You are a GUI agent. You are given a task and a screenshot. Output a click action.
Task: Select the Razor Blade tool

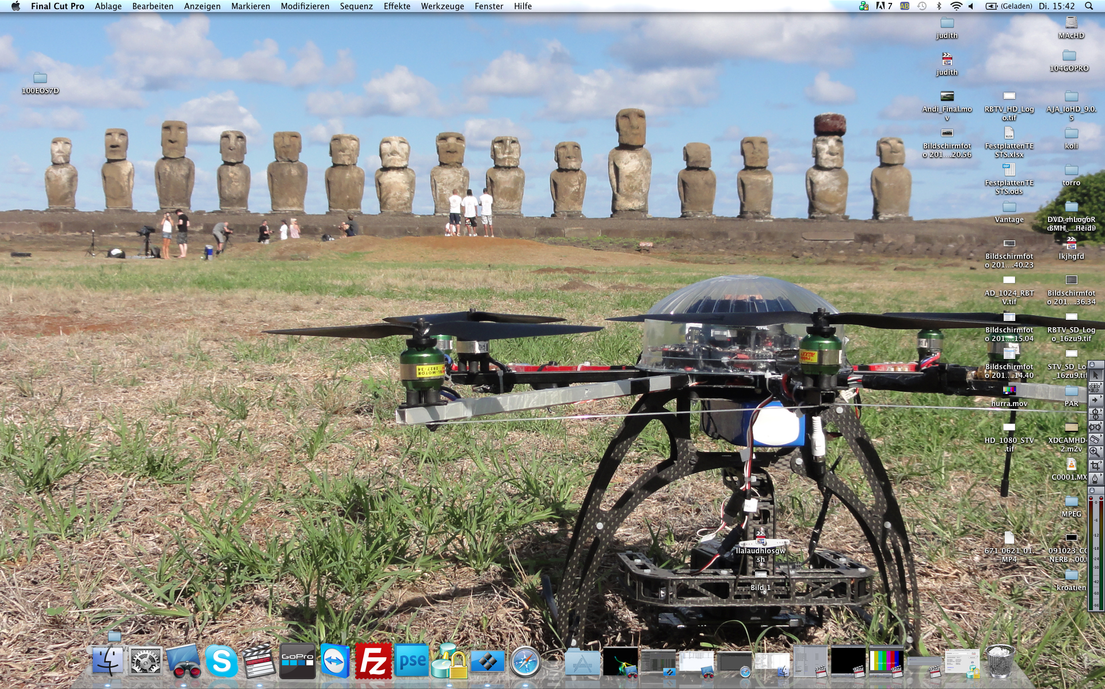pos(1095,439)
